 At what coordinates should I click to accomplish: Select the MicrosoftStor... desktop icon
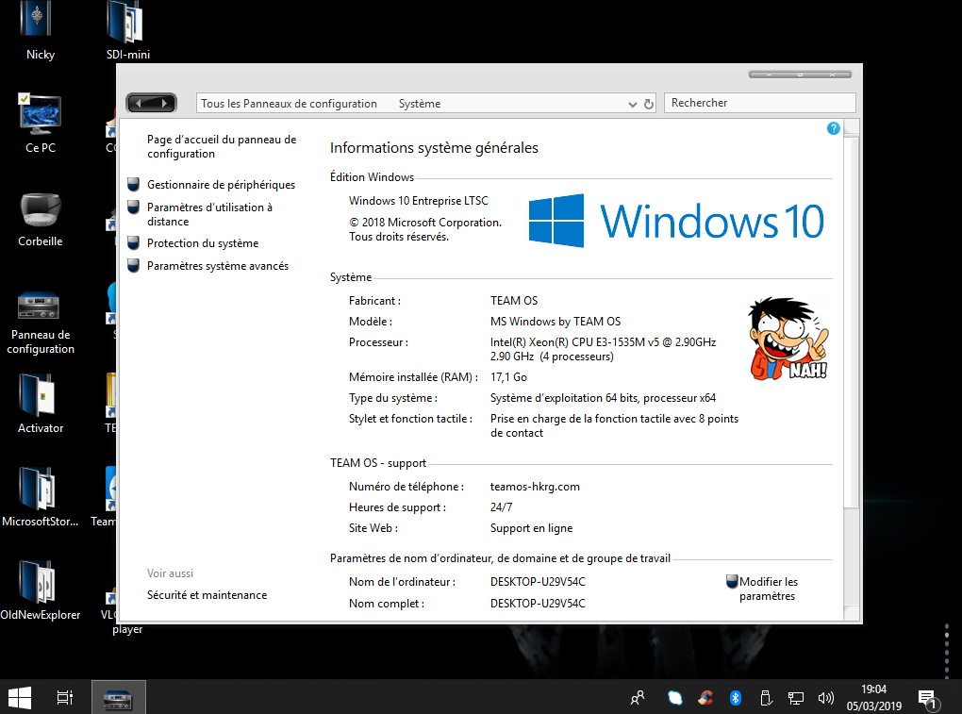(41, 497)
